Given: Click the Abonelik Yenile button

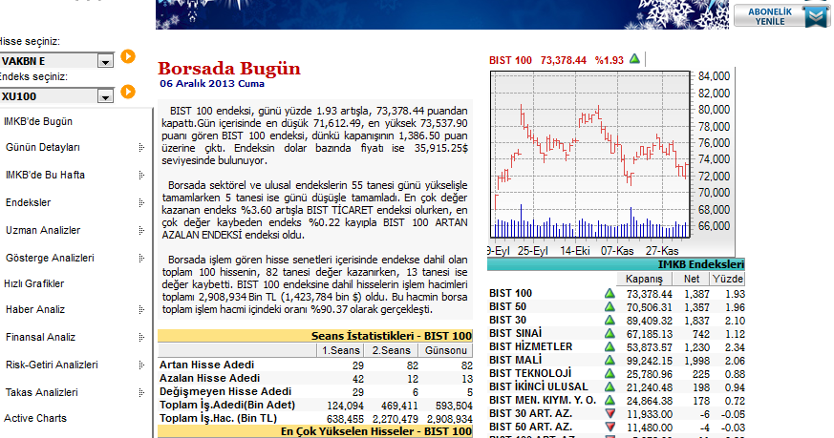Looking at the screenshot, I should [781, 16].
